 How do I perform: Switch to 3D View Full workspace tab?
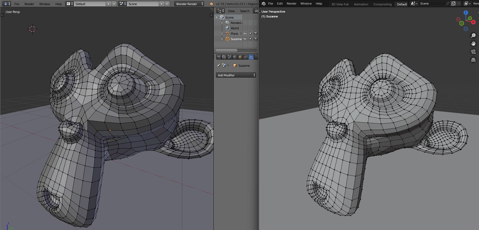(340, 4)
